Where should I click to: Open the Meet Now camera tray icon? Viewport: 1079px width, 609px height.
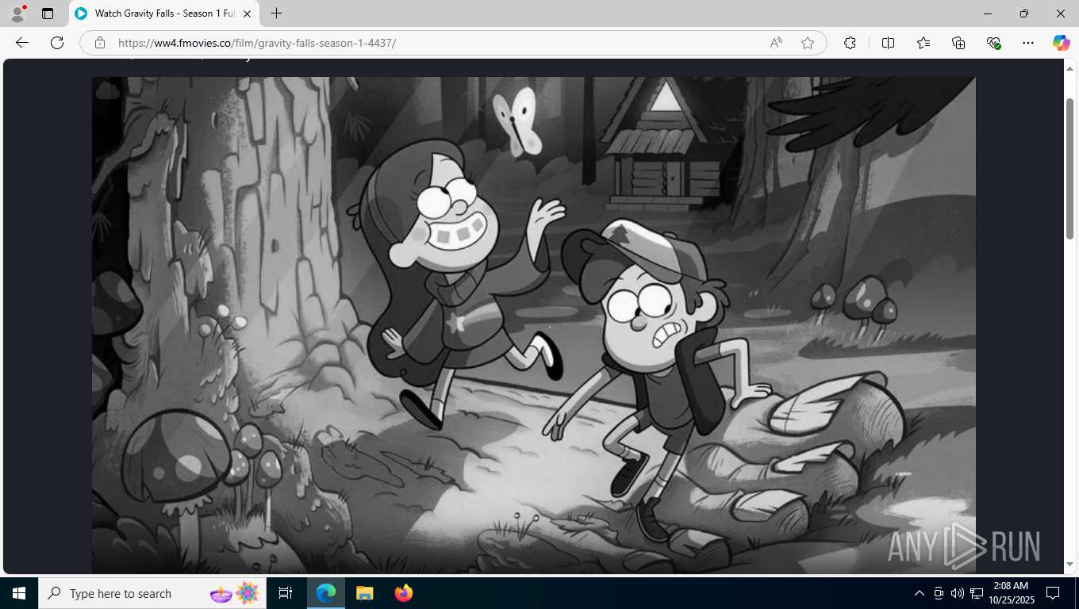point(939,593)
